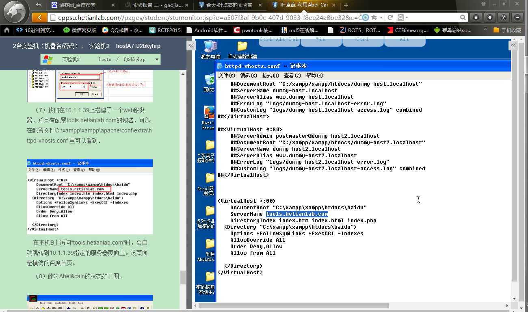Image resolution: width=528 pixels, height=312 pixels.
Task: Open the Mozilla Firefox desktop shortcut
Action: click(x=209, y=118)
